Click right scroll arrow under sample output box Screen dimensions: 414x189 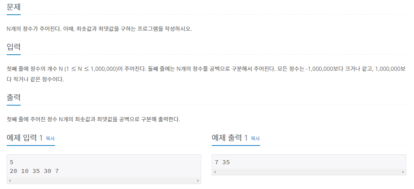[x=403, y=172]
